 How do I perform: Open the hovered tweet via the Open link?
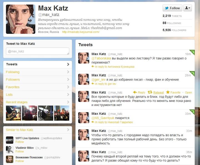pyautogui.click(x=188, y=92)
